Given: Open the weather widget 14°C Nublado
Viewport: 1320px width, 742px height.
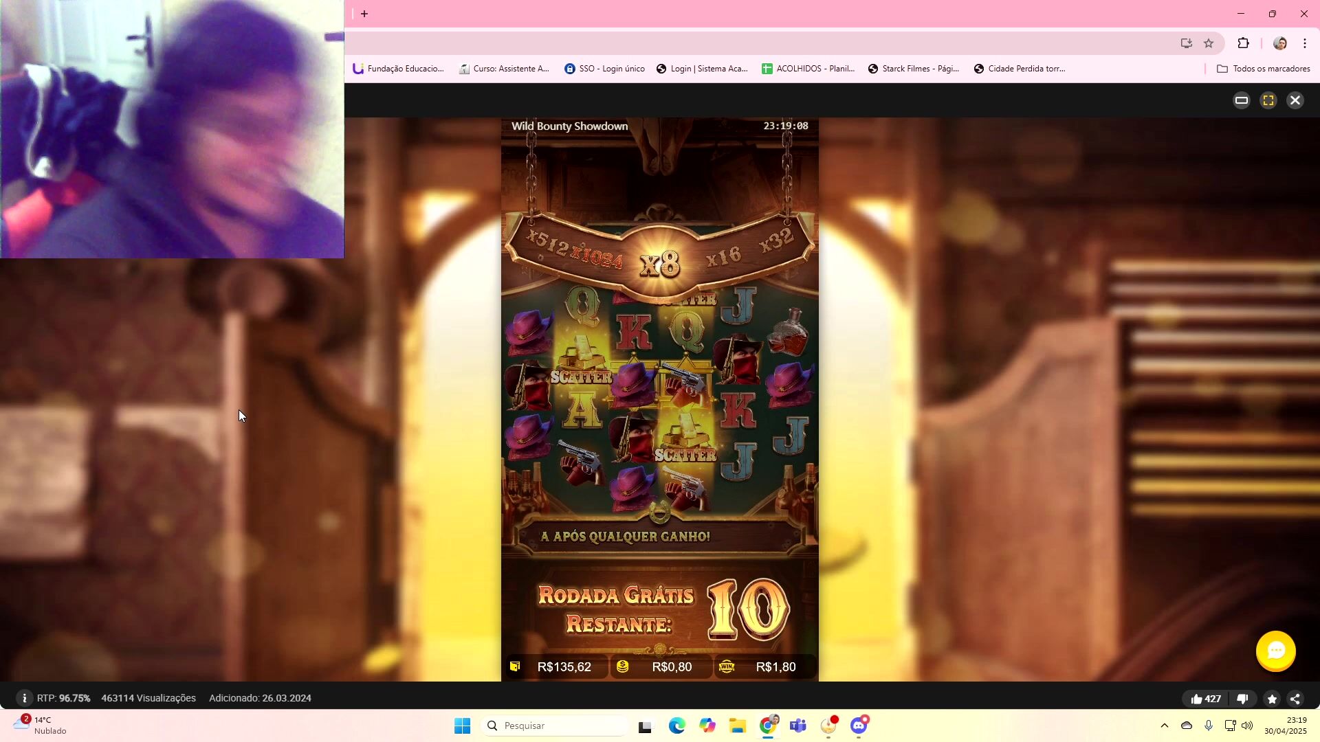Looking at the screenshot, I should tap(41, 726).
